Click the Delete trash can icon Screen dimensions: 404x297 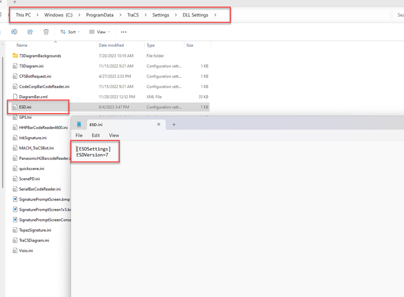[x=46, y=32]
